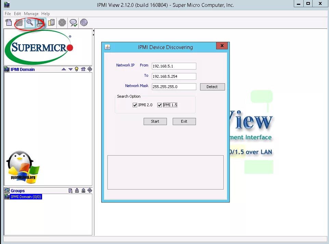Click the Java icon in the discovering dialog title
The image size is (329, 244).
pyautogui.click(x=107, y=47)
